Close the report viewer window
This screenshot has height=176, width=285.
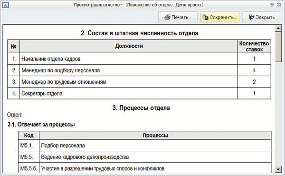279,5
